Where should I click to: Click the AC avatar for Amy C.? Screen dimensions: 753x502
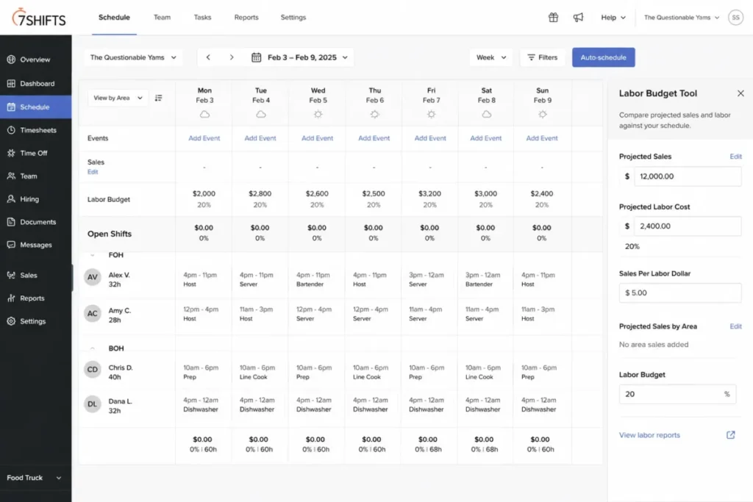click(x=92, y=313)
